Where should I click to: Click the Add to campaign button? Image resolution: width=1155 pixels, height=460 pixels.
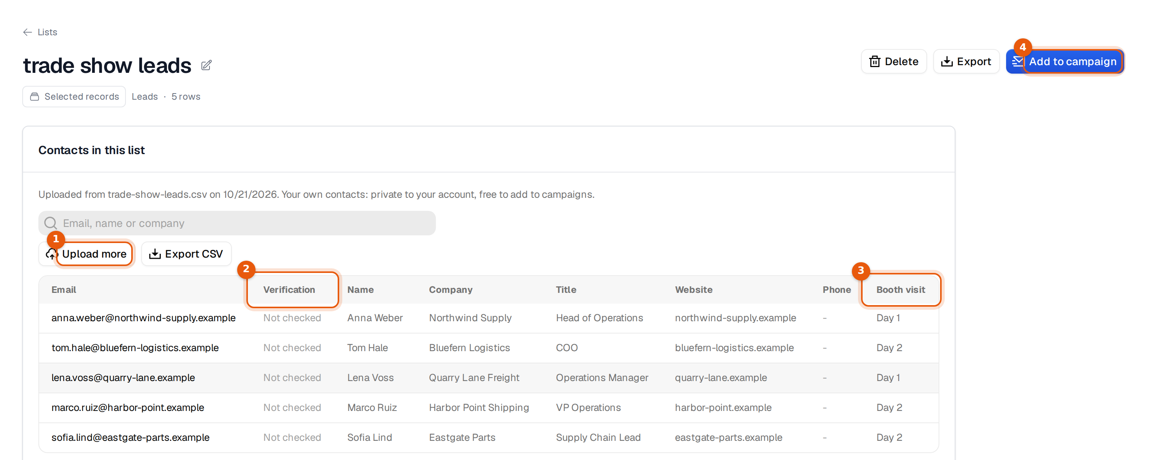(x=1064, y=61)
